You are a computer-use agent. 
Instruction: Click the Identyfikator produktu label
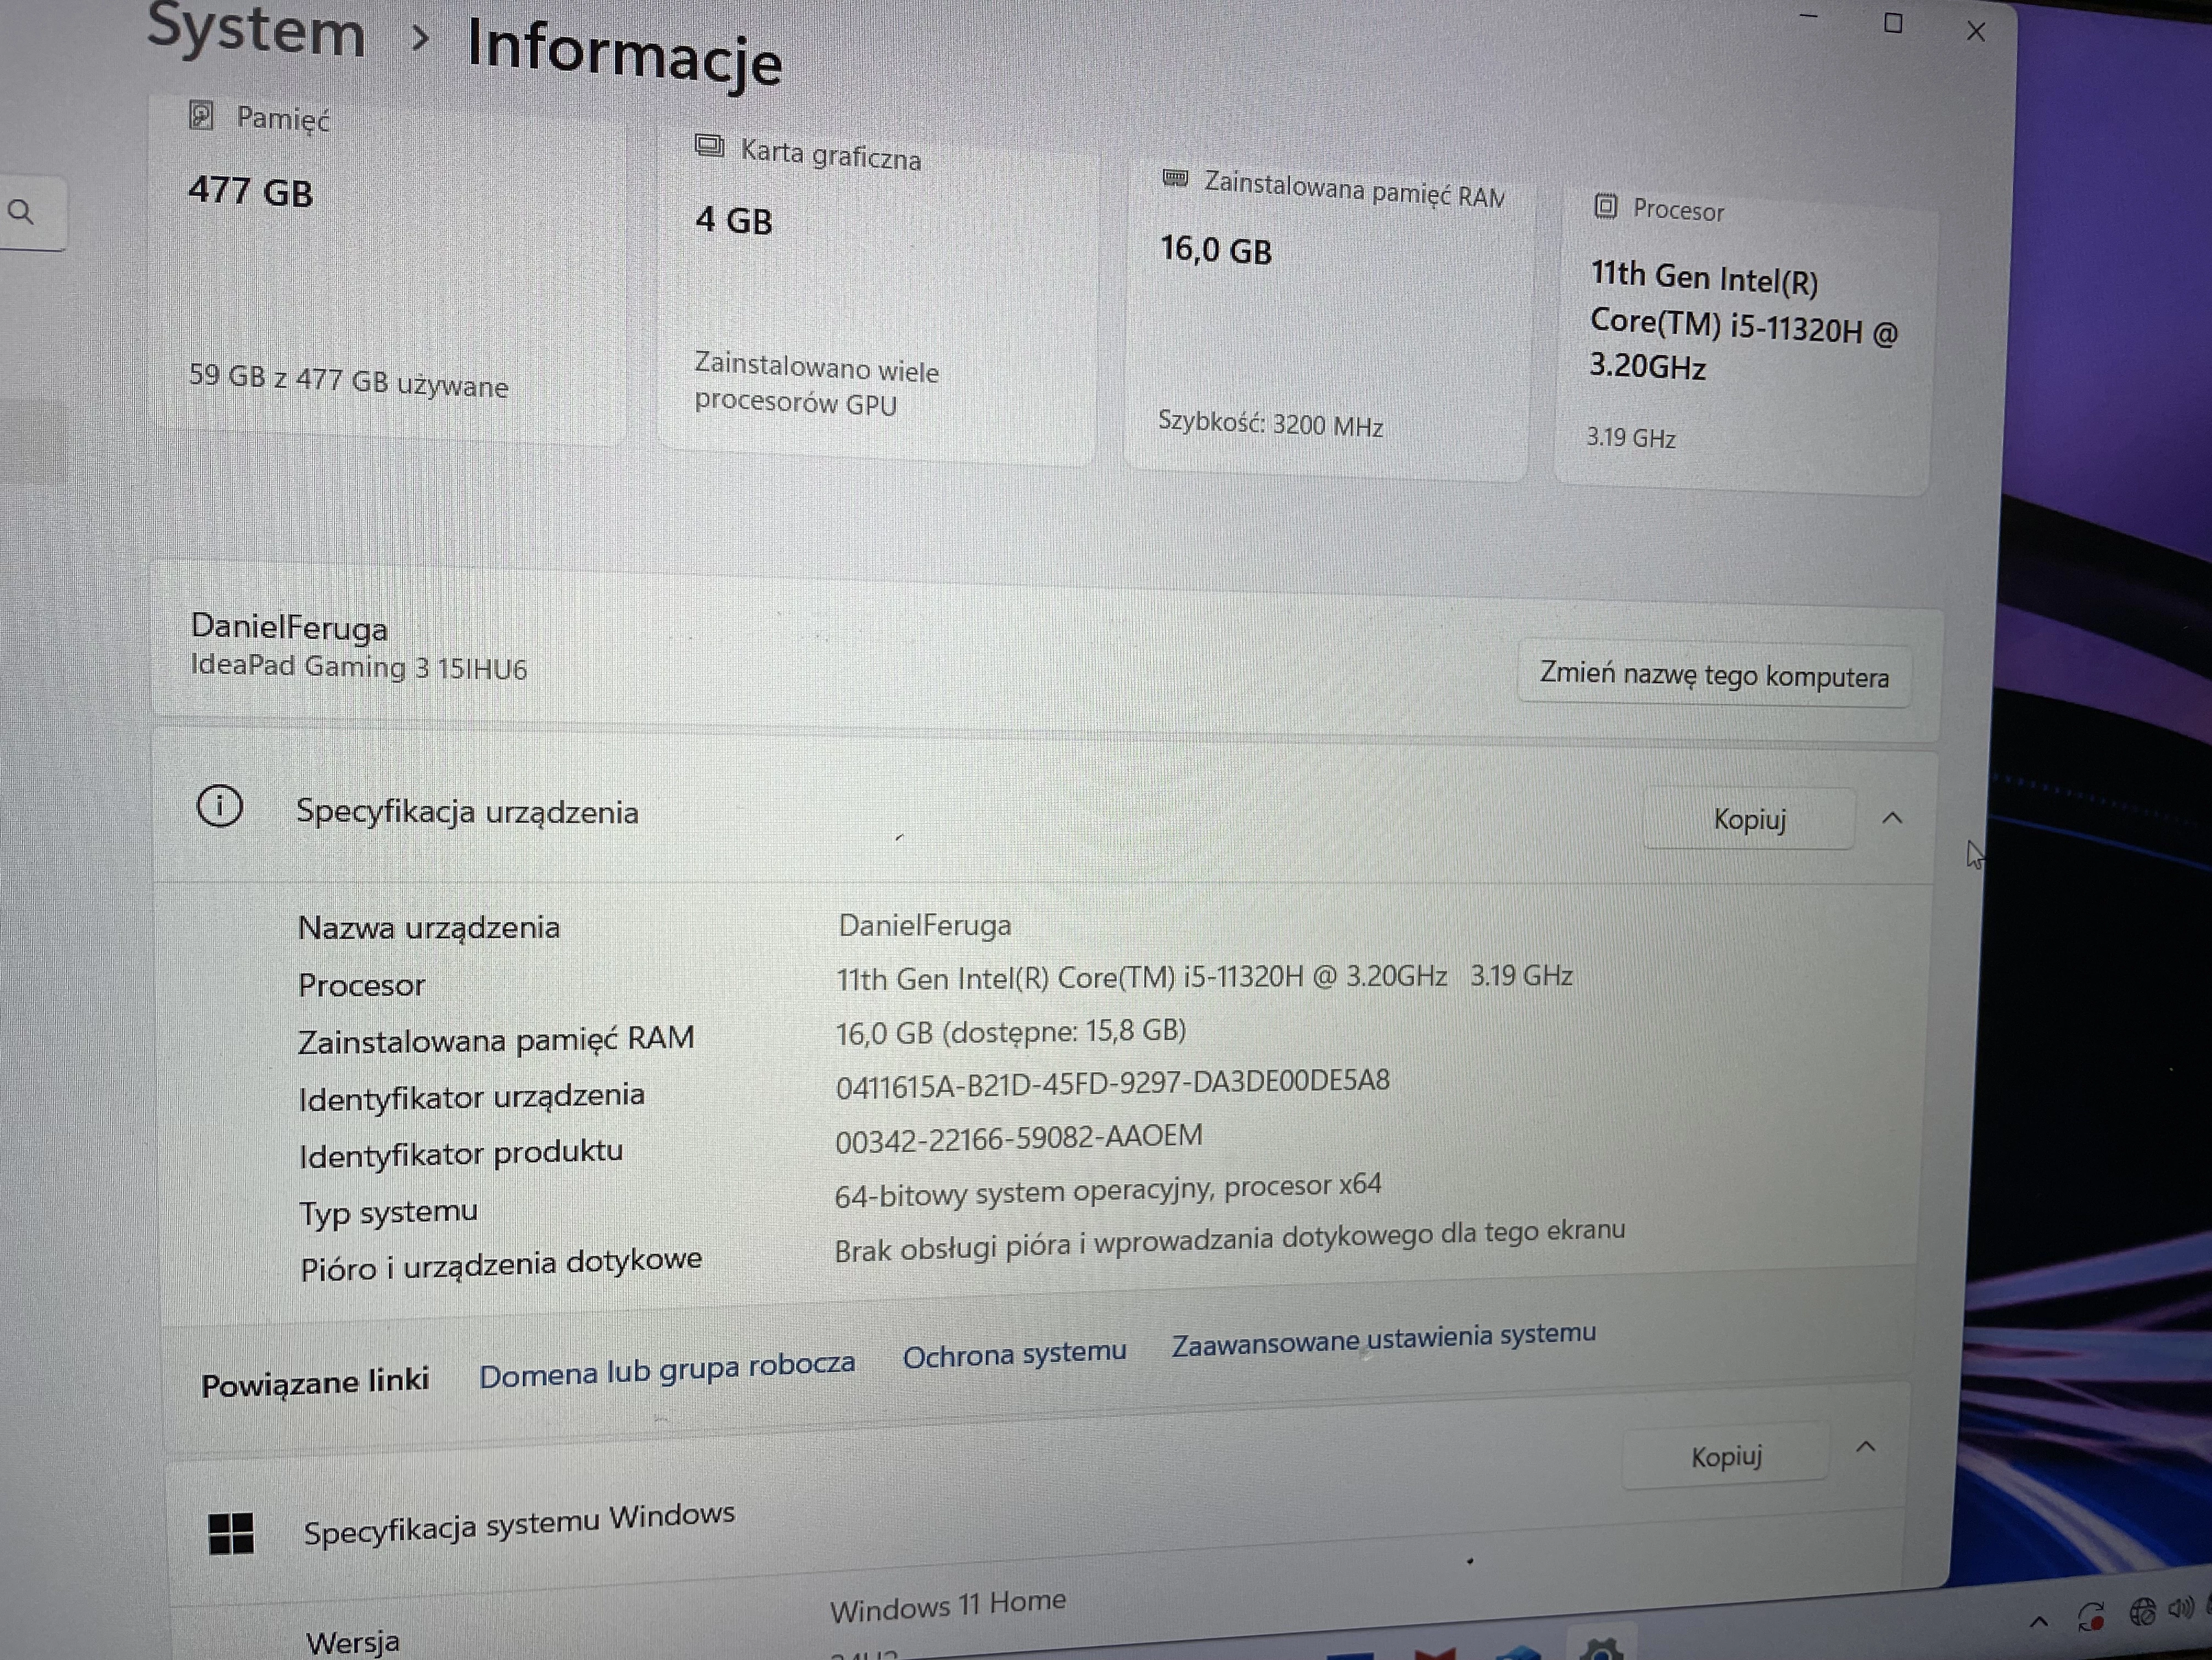pyautogui.click(x=461, y=1154)
